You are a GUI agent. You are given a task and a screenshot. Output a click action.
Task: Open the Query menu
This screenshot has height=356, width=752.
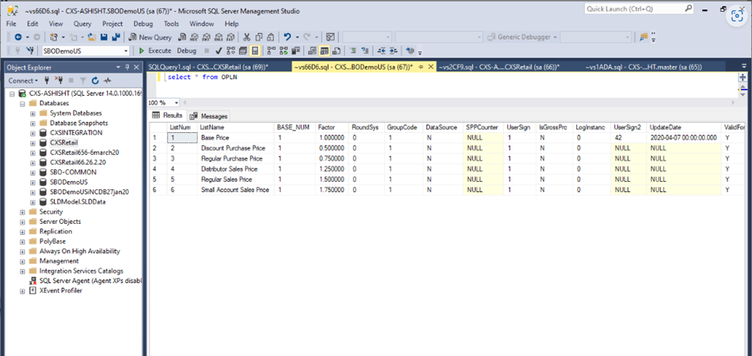click(x=82, y=24)
